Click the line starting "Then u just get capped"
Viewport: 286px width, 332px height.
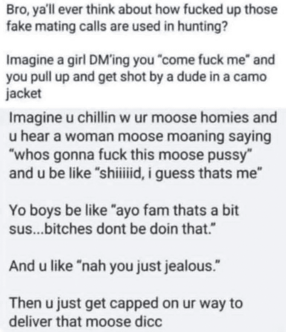(x=126, y=303)
